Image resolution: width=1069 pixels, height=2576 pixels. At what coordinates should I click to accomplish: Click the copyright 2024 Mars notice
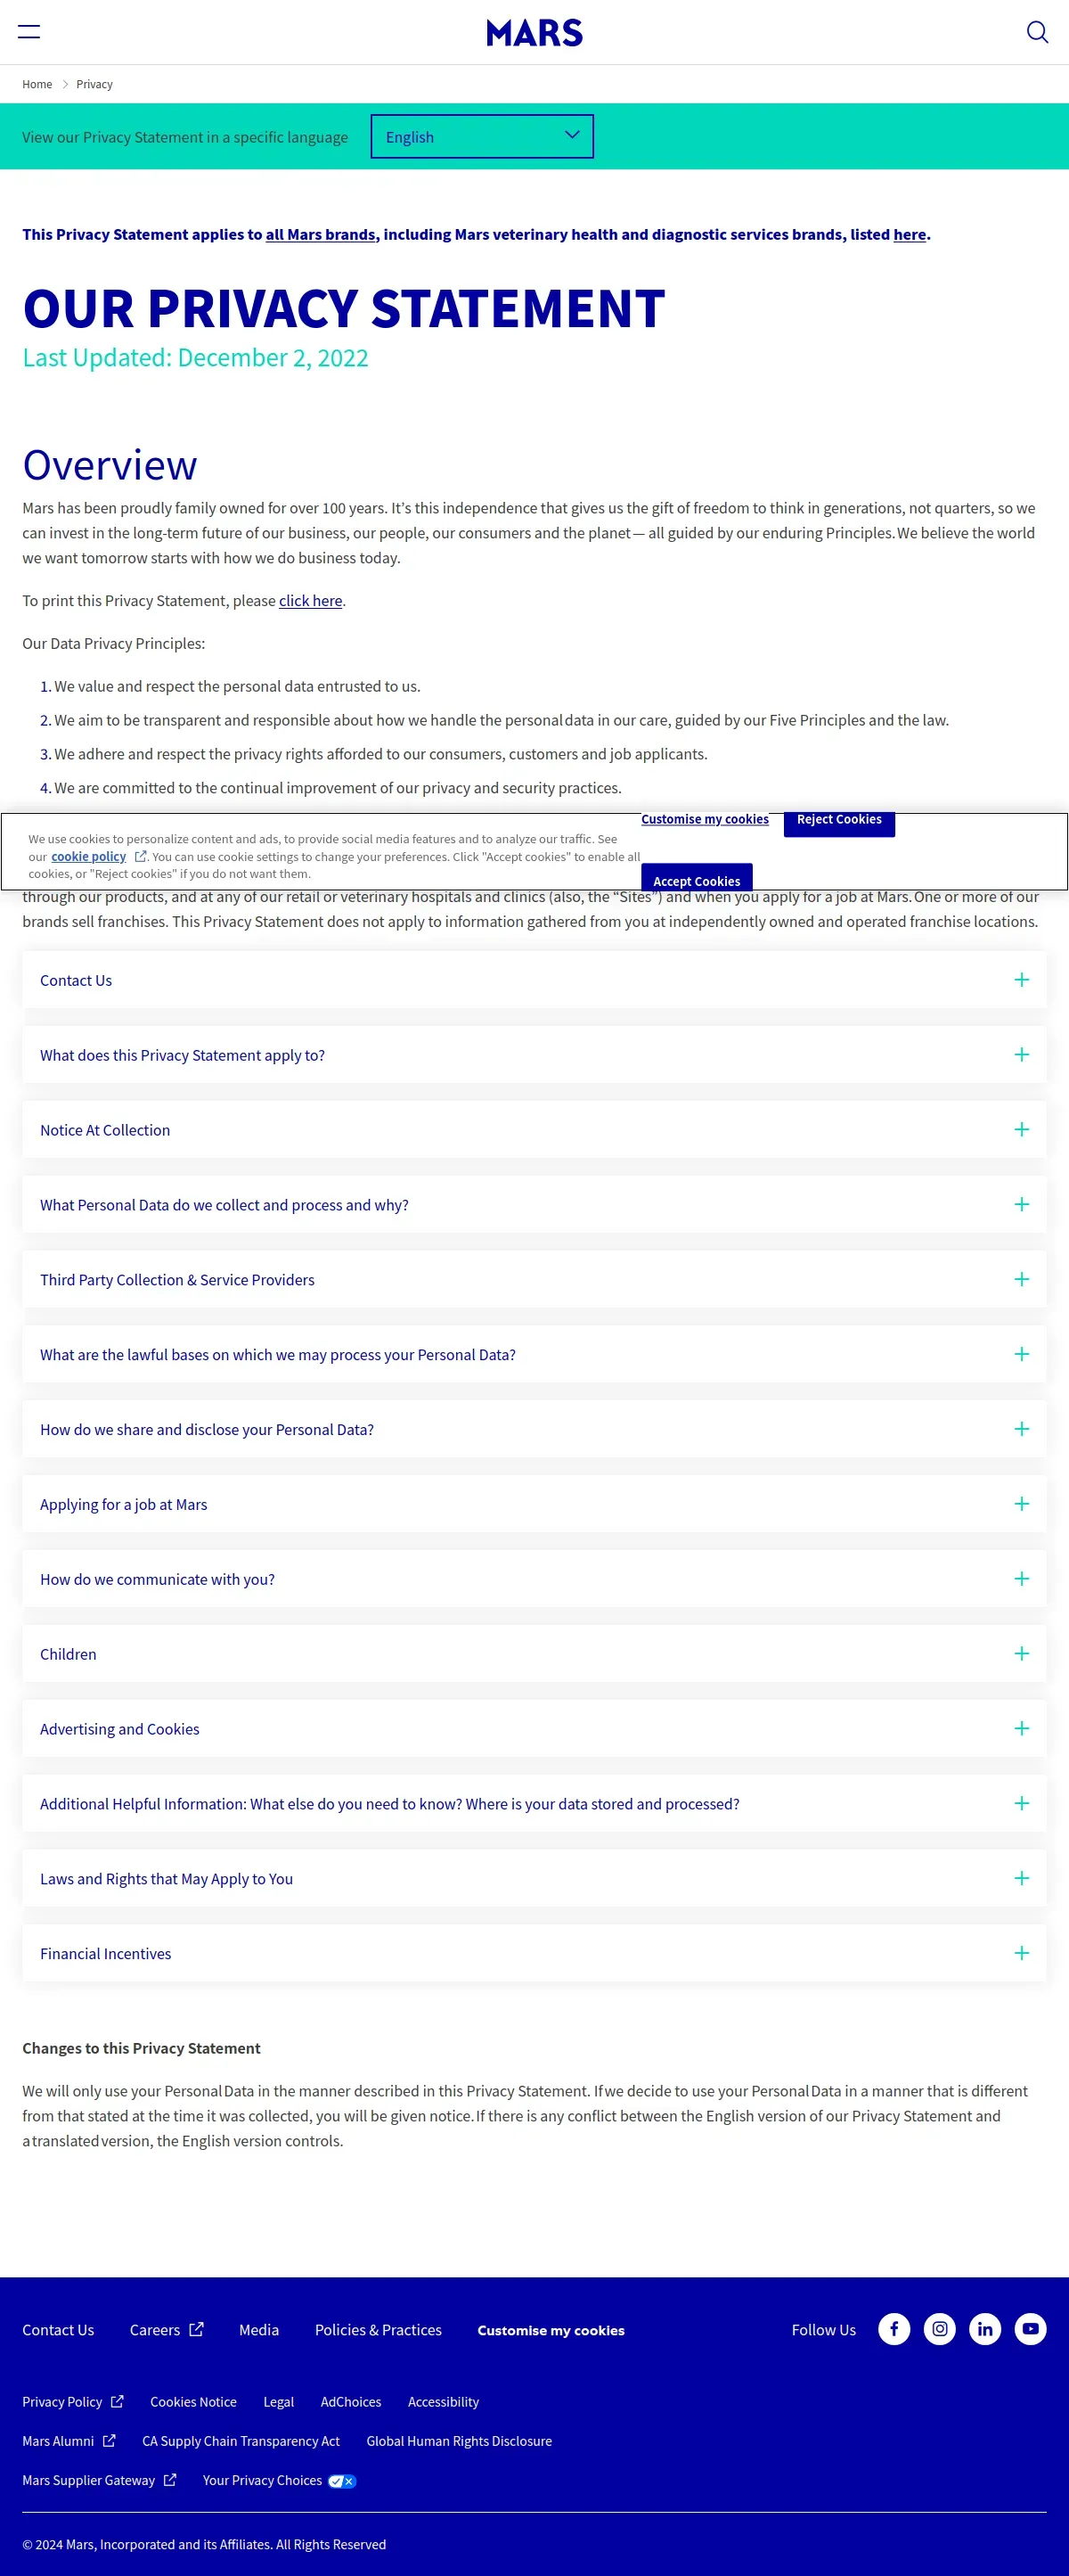(204, 2543)
